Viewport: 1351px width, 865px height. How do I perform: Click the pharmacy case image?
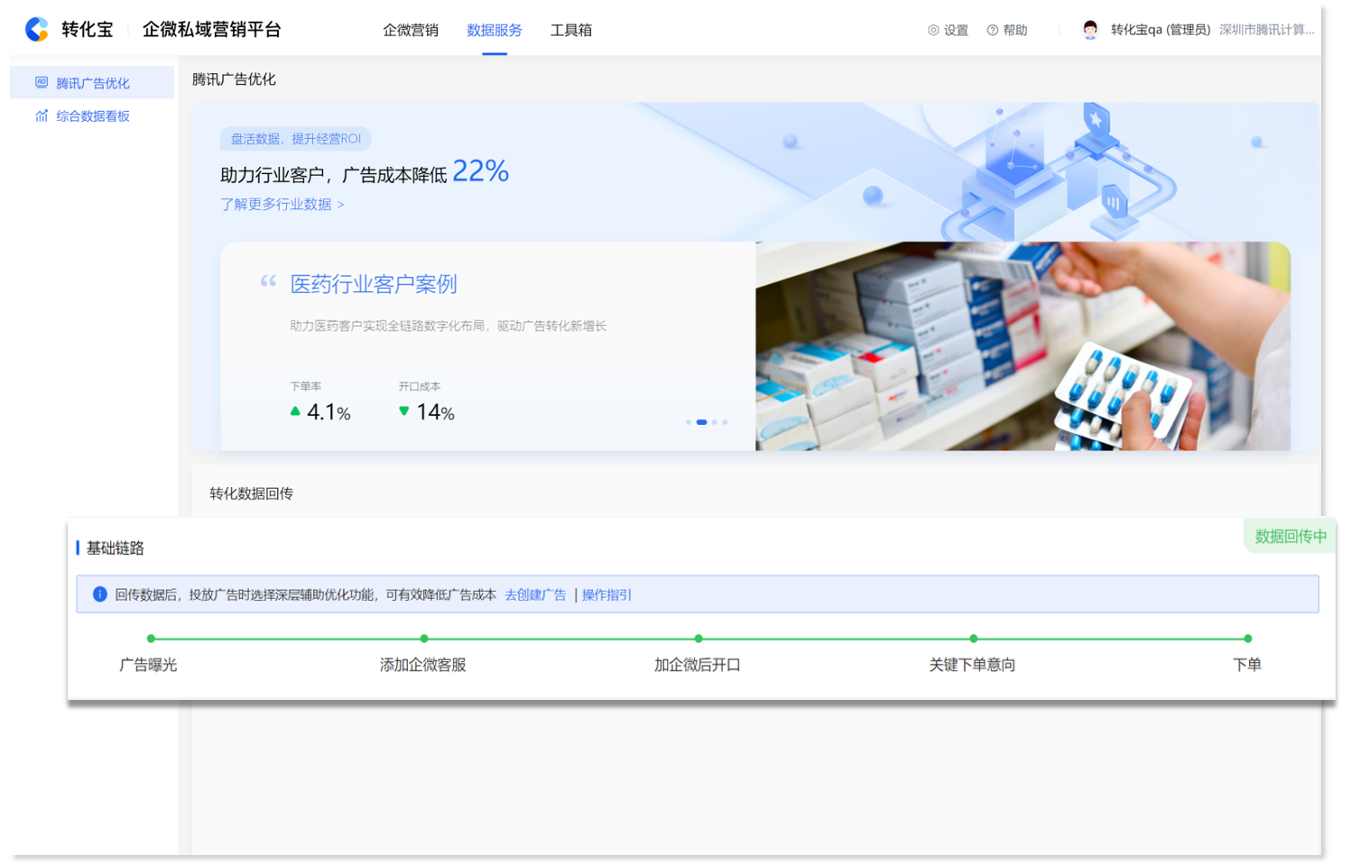click(x=1023, y=345)
